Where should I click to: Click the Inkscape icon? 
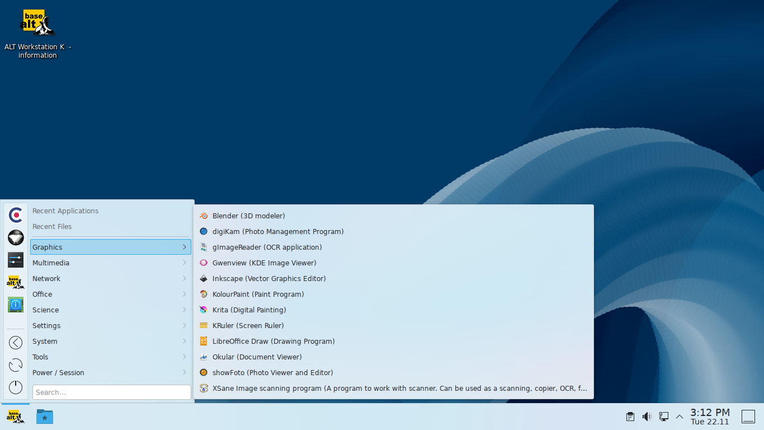point(204,278)
